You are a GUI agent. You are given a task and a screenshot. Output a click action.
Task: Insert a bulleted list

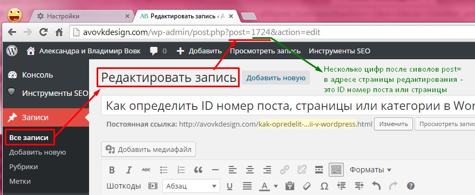point(164,170)
